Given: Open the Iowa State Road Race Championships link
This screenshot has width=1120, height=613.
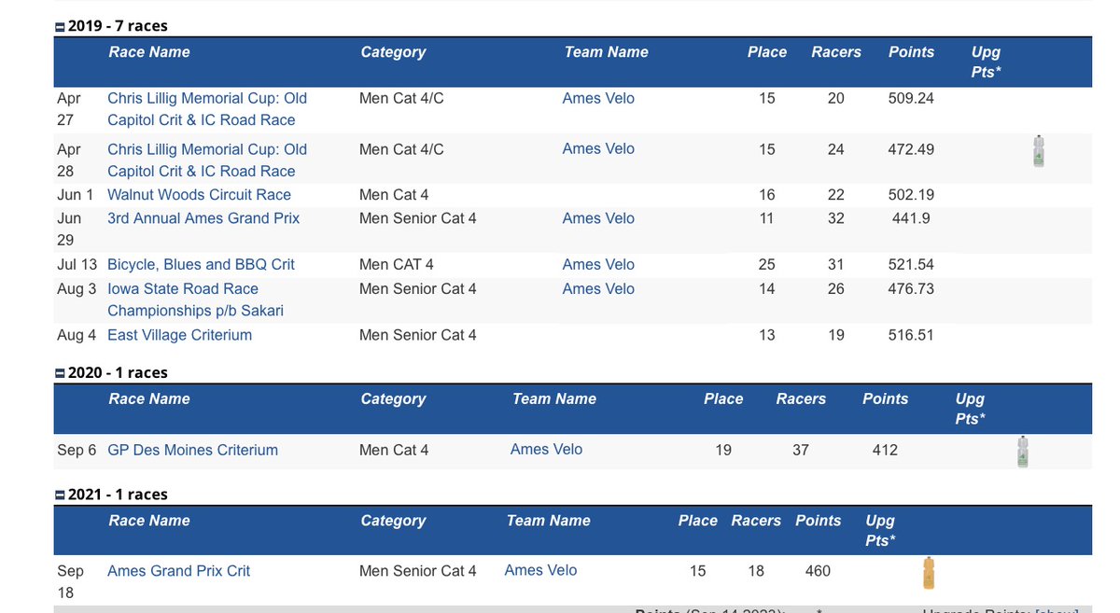Looking at the screenshot, I should pos(196,300).
